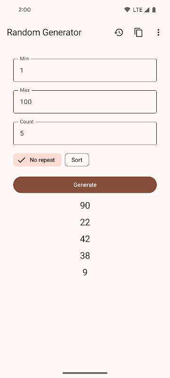Screen dimensions: 170x378
Task: Focus the Count input field
Action: click(x=85, y=133)
